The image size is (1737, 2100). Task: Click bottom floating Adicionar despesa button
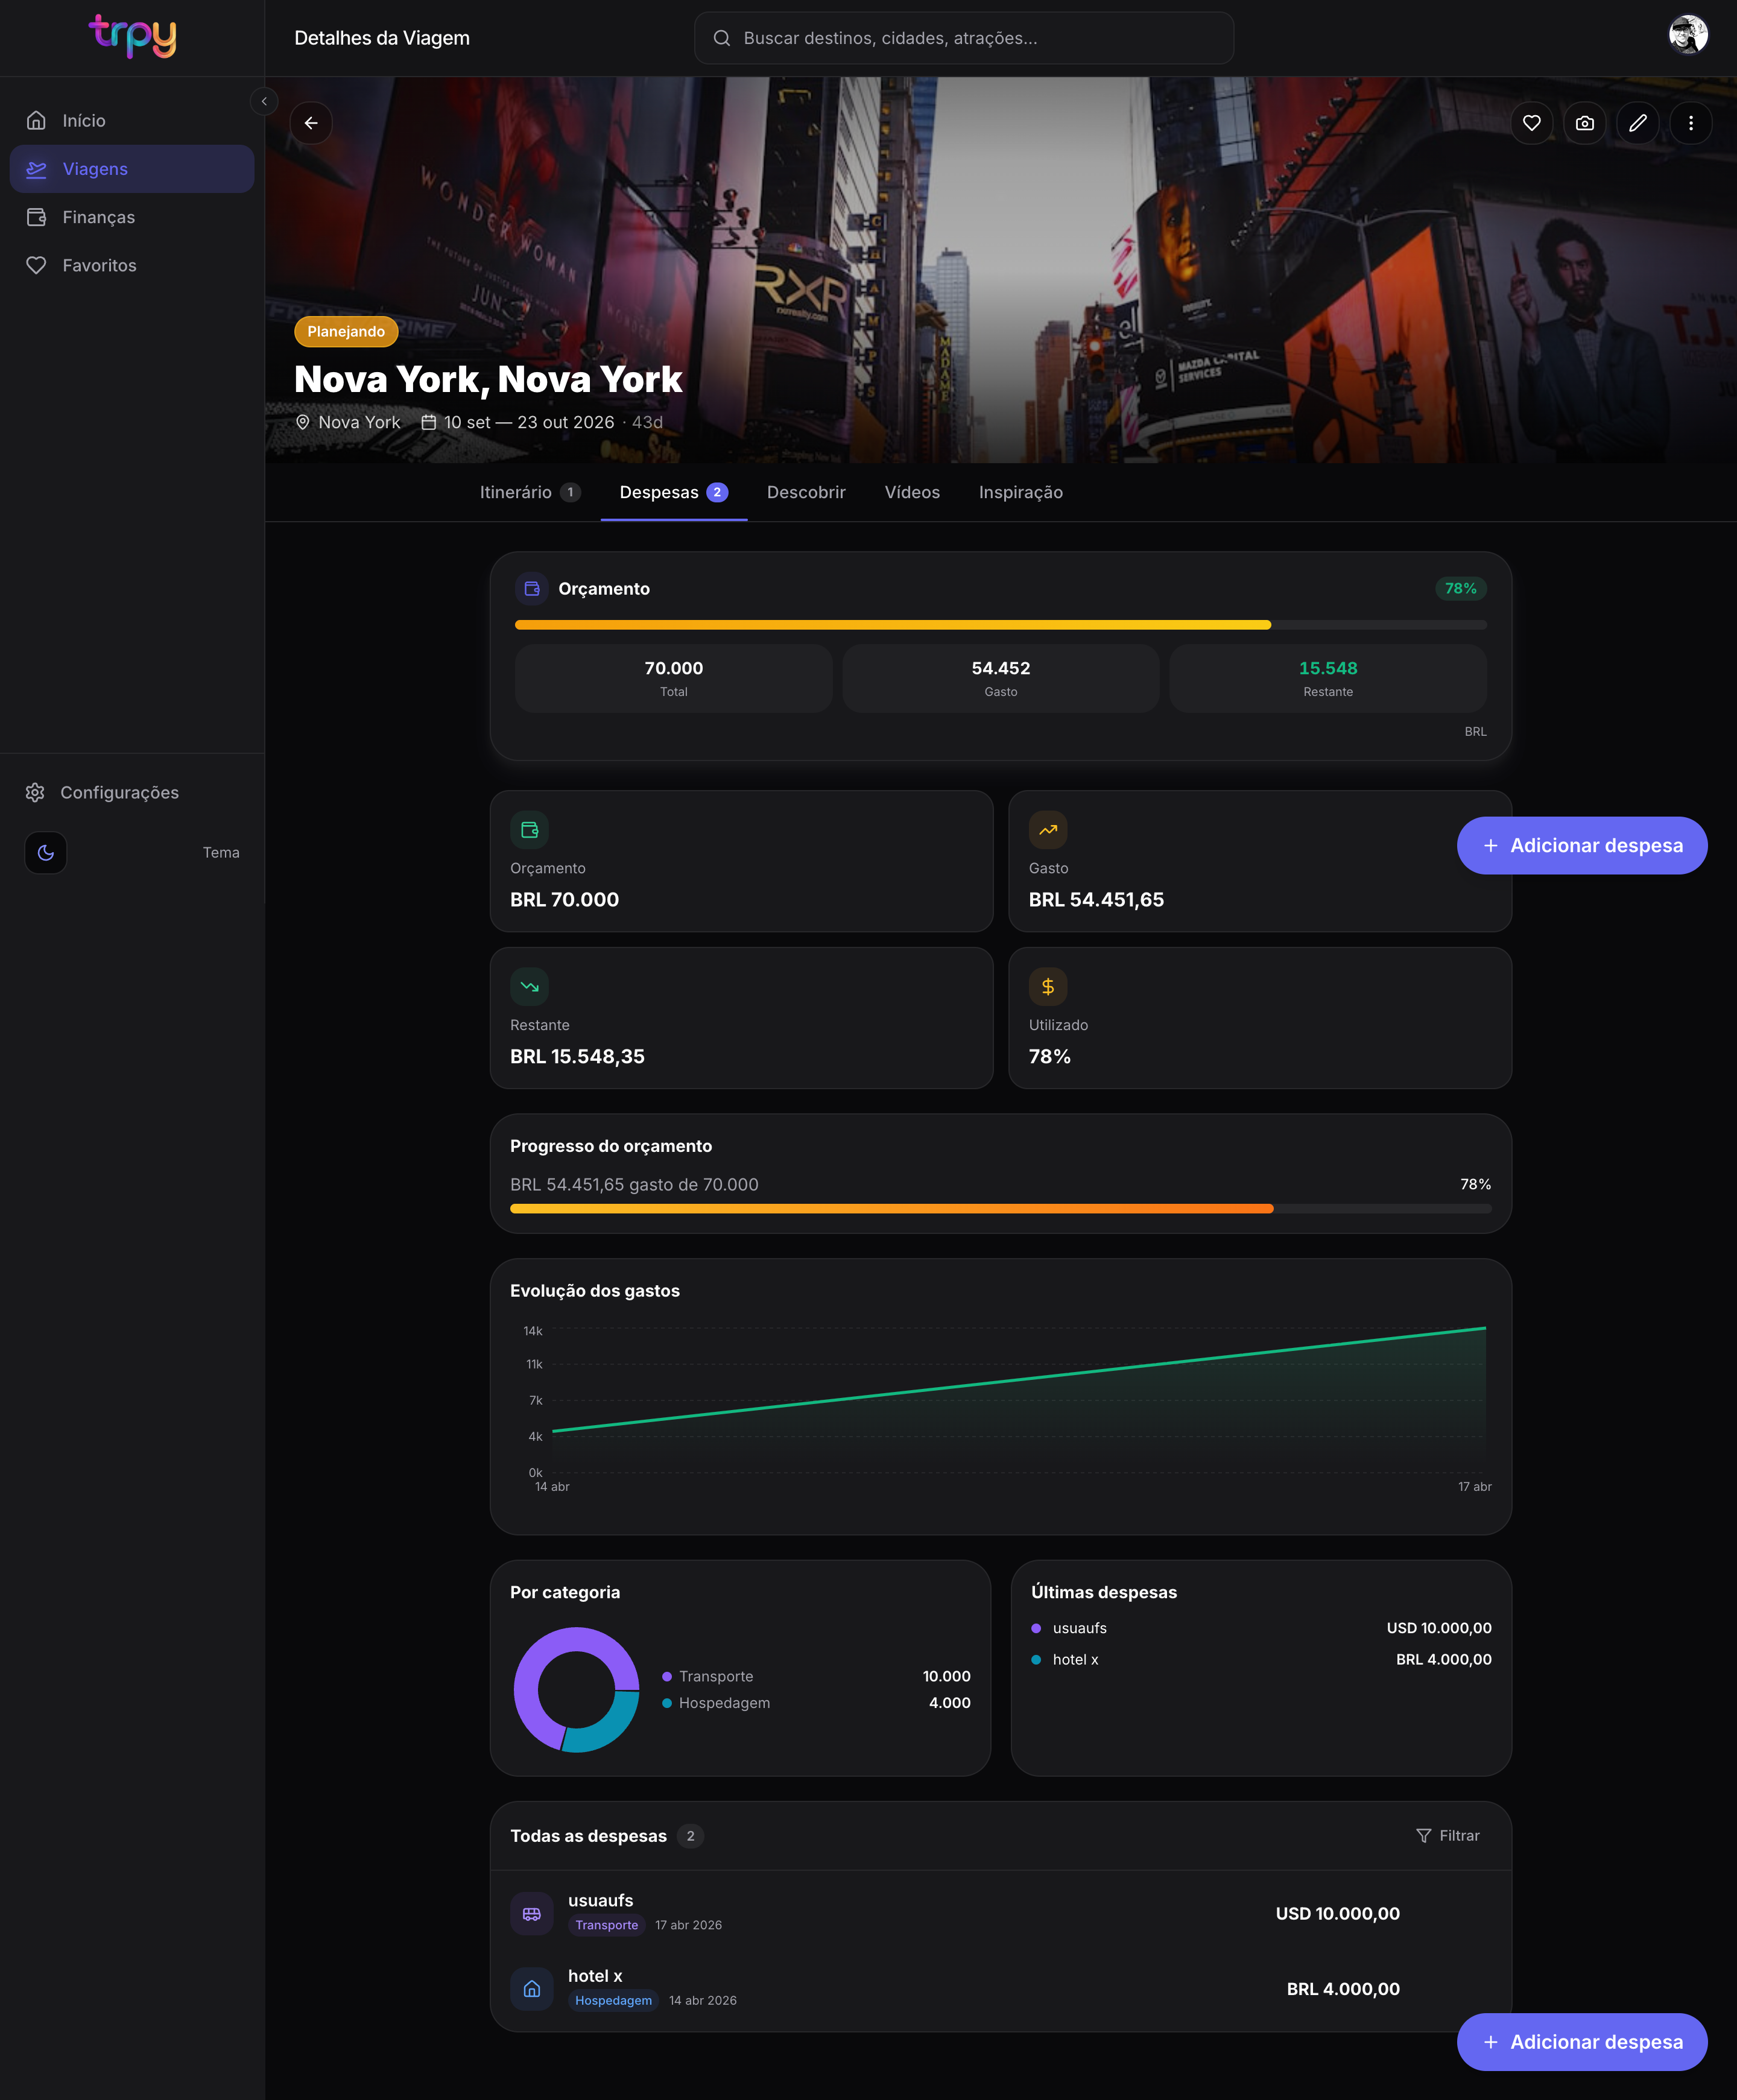[x=1582, y=2042]
